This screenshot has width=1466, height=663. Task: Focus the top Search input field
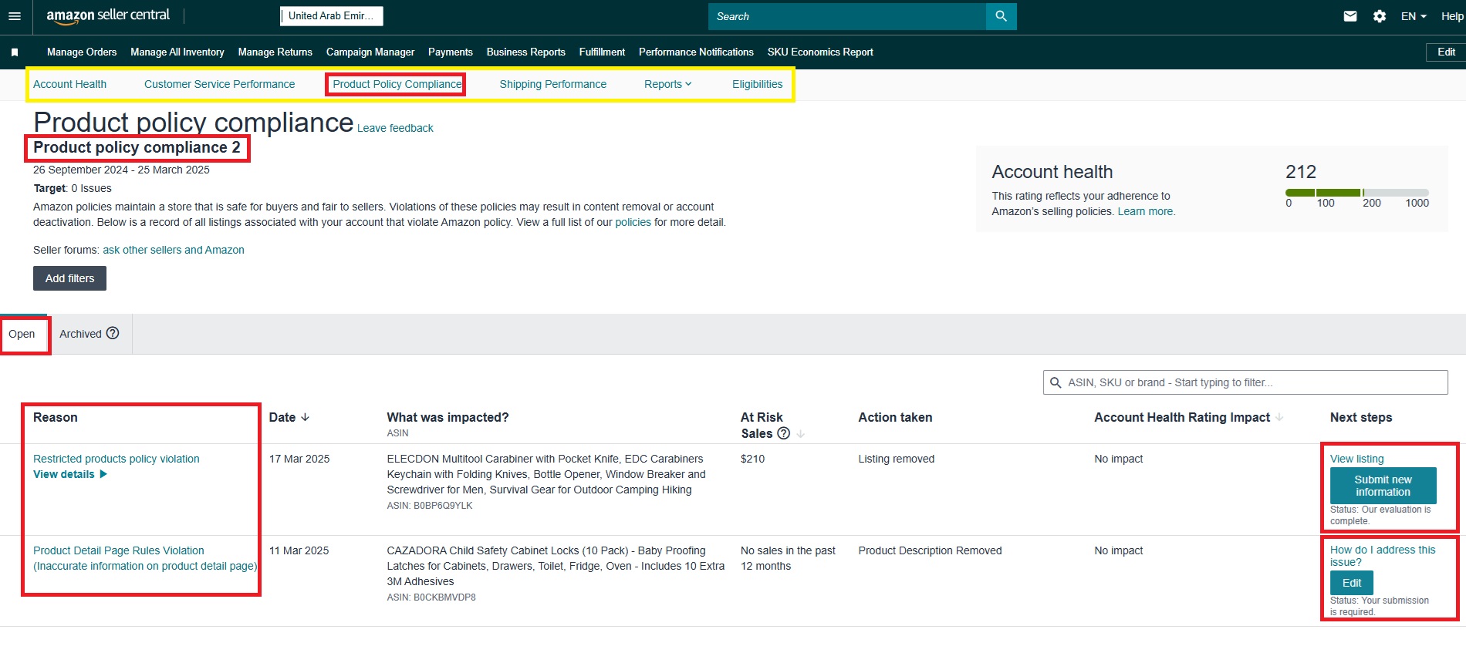[x=847, y=16]
